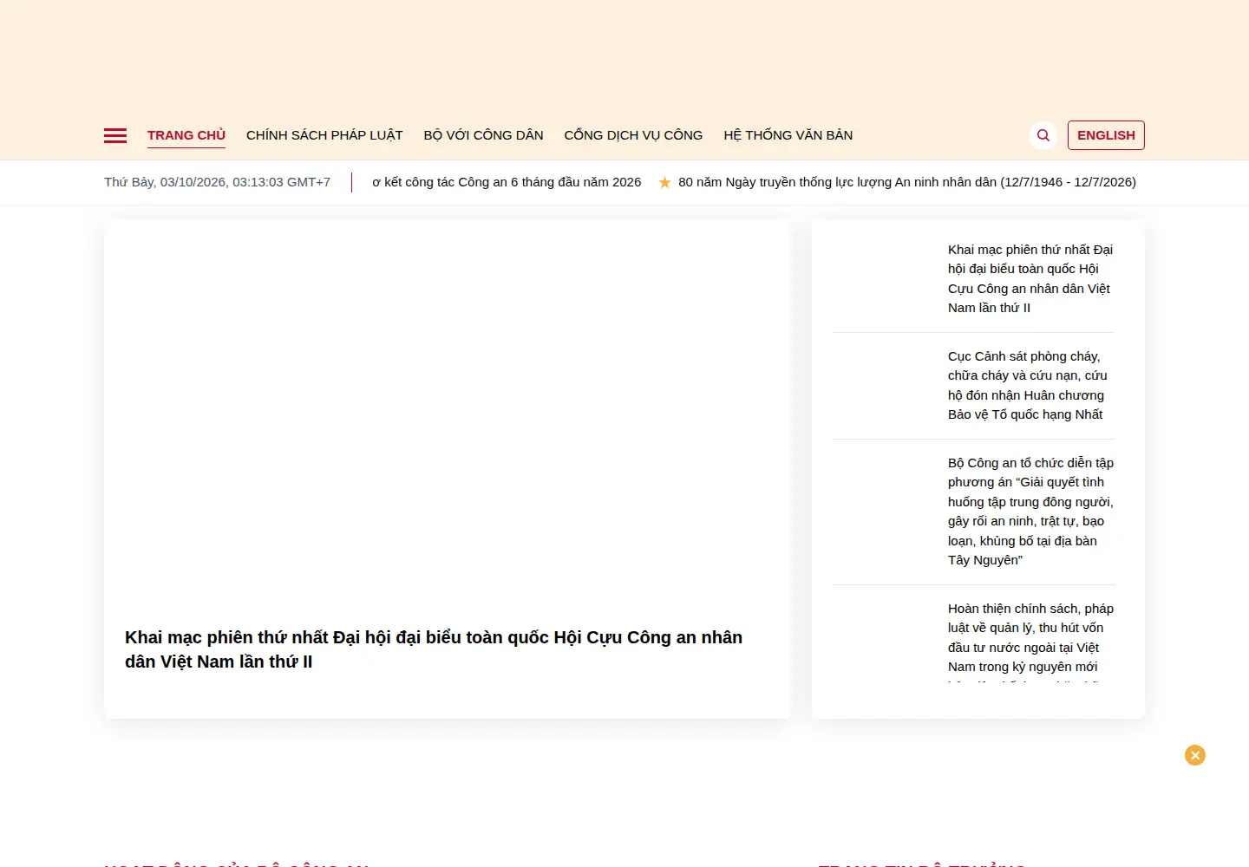Open sidebar article Cục Cảnh sát phòng cháy
Image resolution: width=1249 pixels, height=867 pixels.
pyautogui.click(x=1028, y=385)
